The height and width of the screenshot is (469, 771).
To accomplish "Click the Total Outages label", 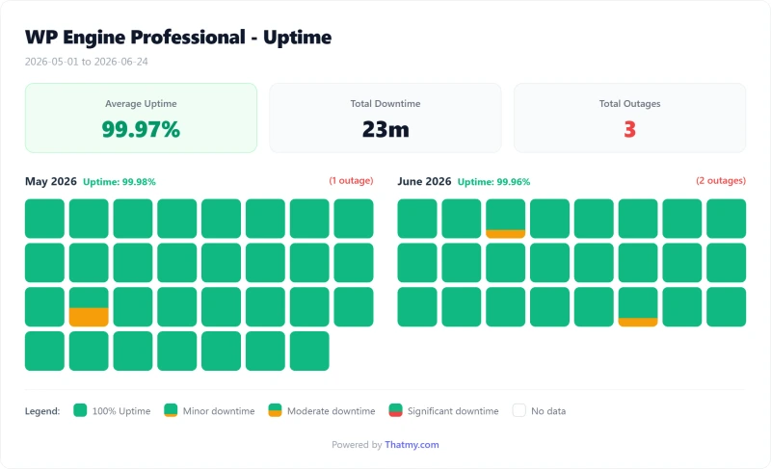I will point(629,104).
